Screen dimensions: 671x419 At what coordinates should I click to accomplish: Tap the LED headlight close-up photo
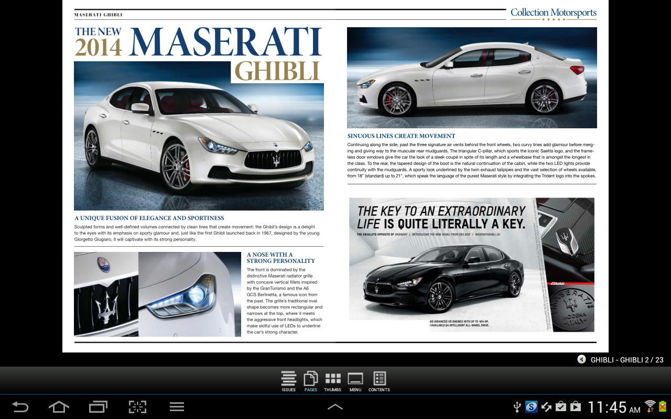[x=190, y=294]
